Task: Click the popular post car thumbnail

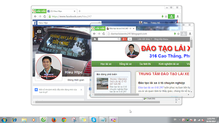Action: pyautogui.click(x=102, y=84)
